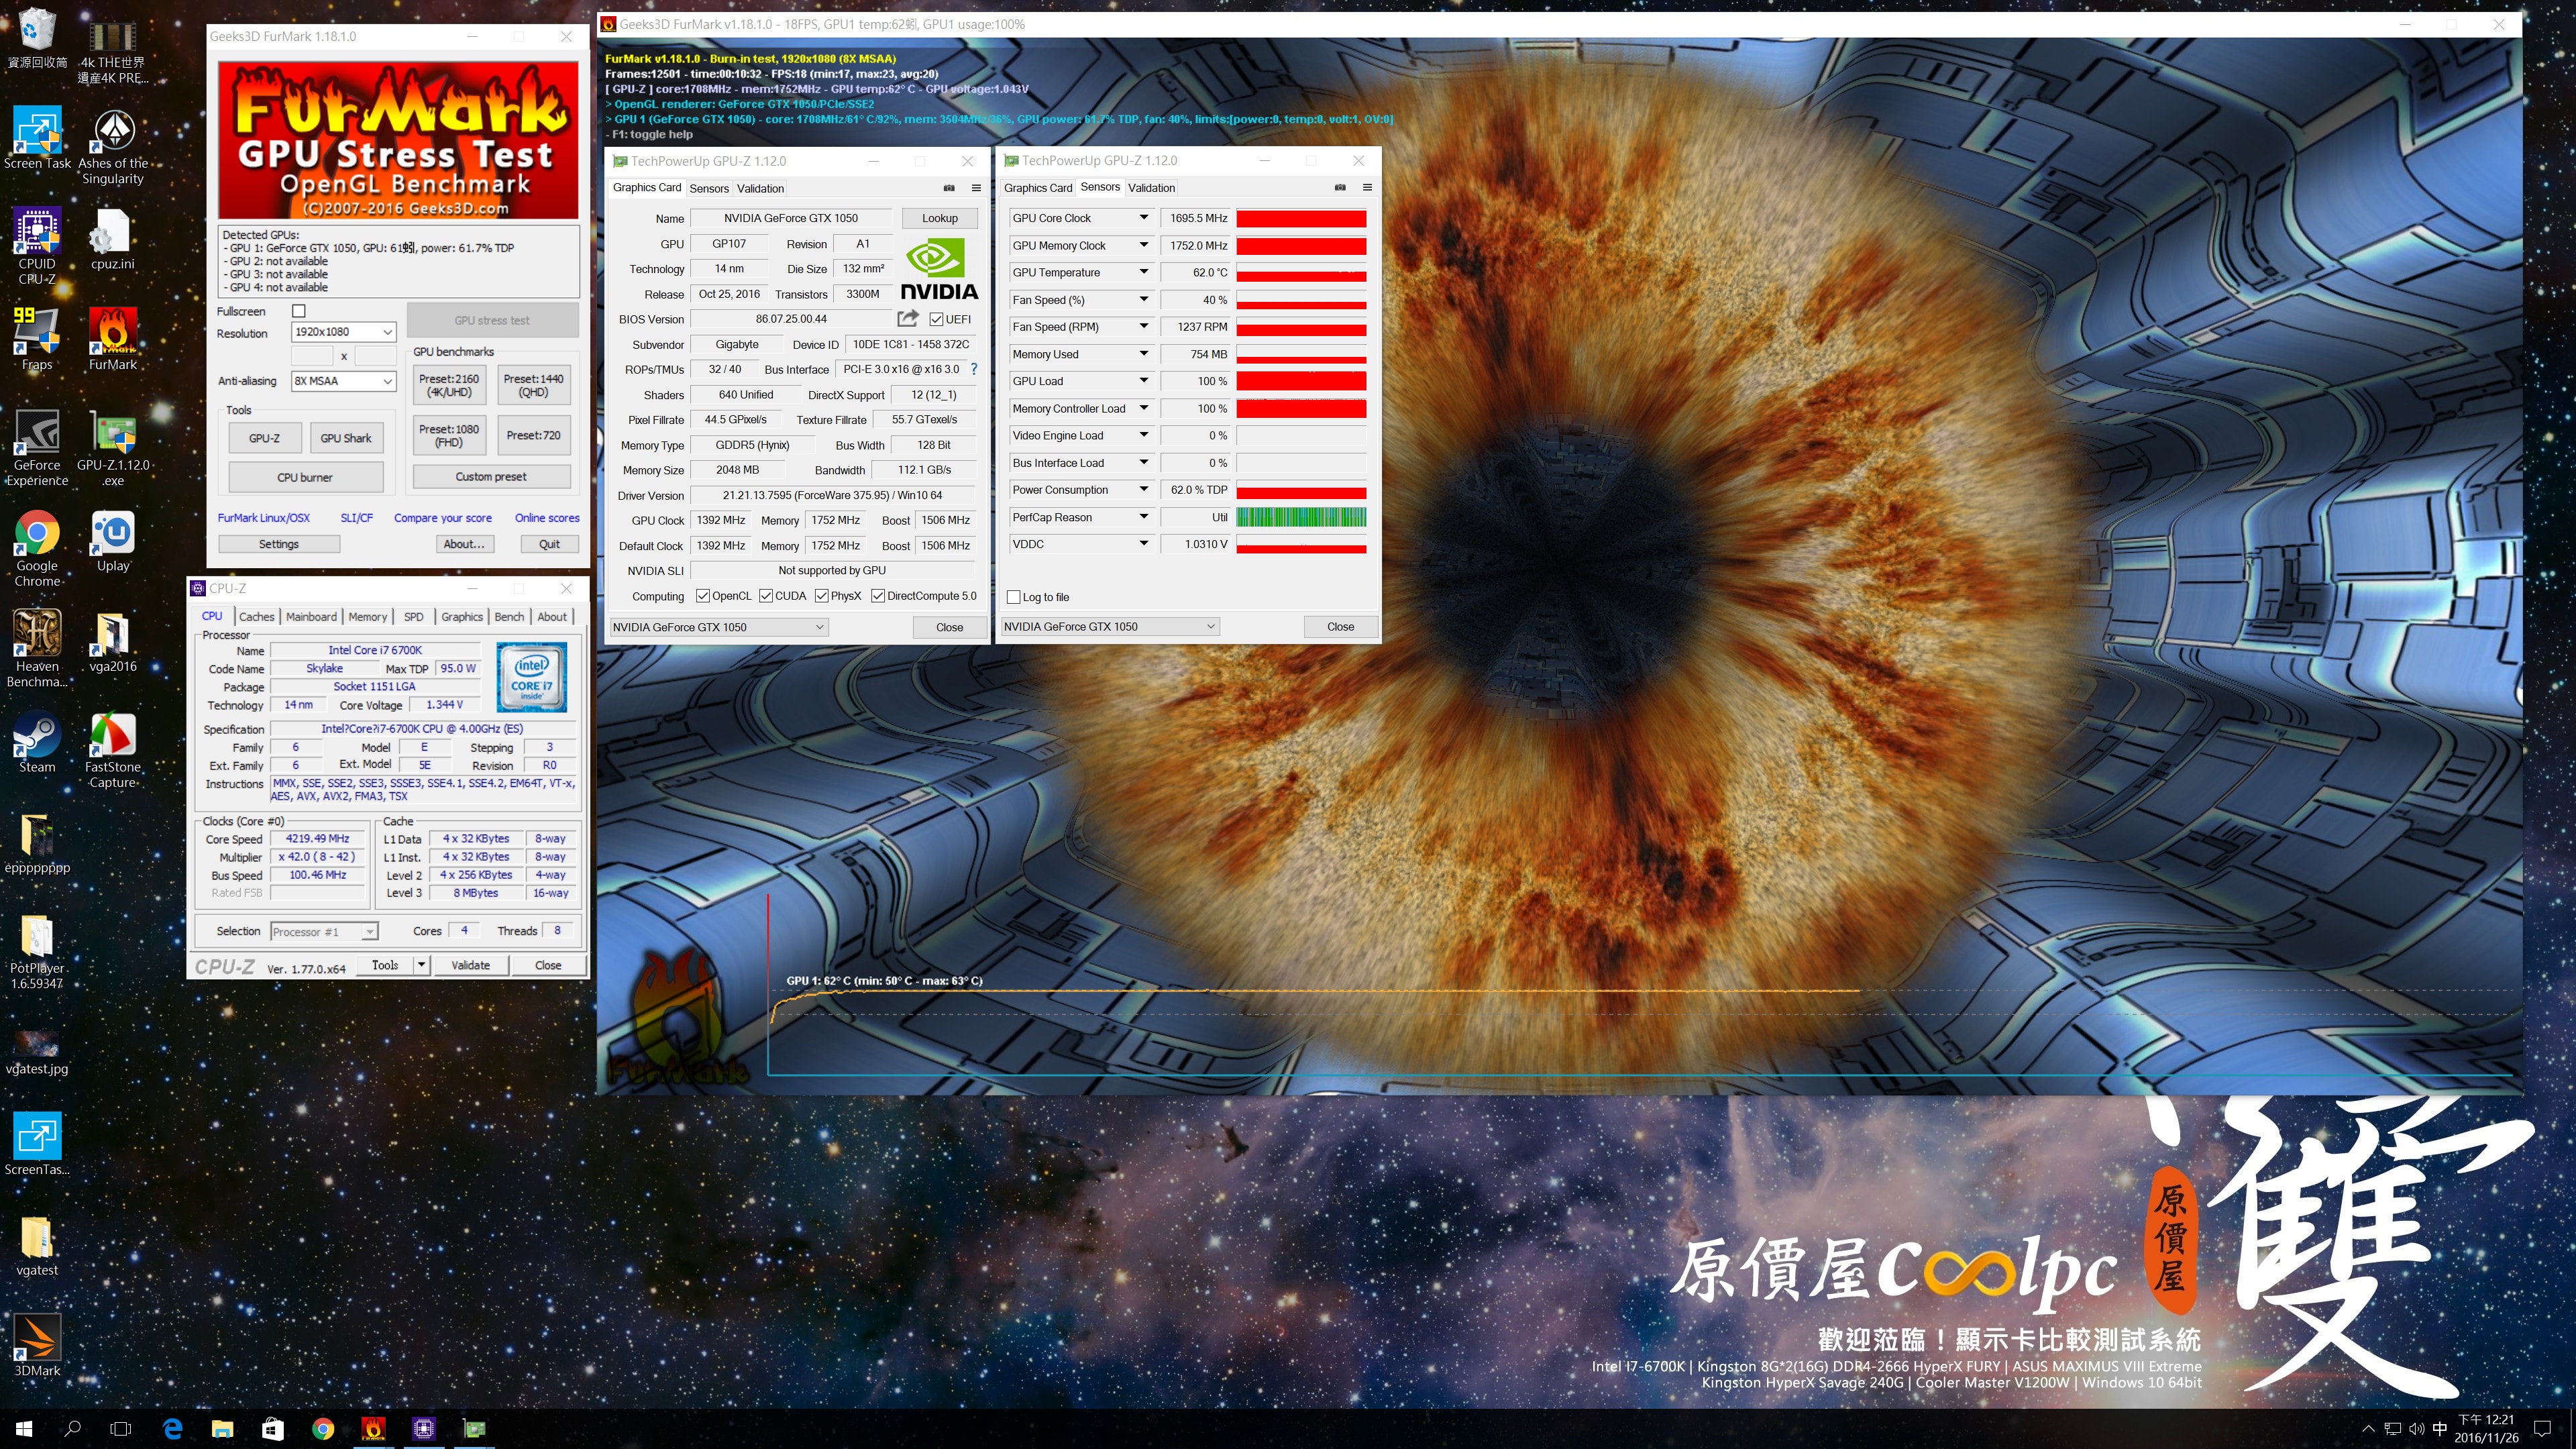Click the GPU Core Clock red sensor graph
2576x1449 pixels.
[x=1301, y=218]
